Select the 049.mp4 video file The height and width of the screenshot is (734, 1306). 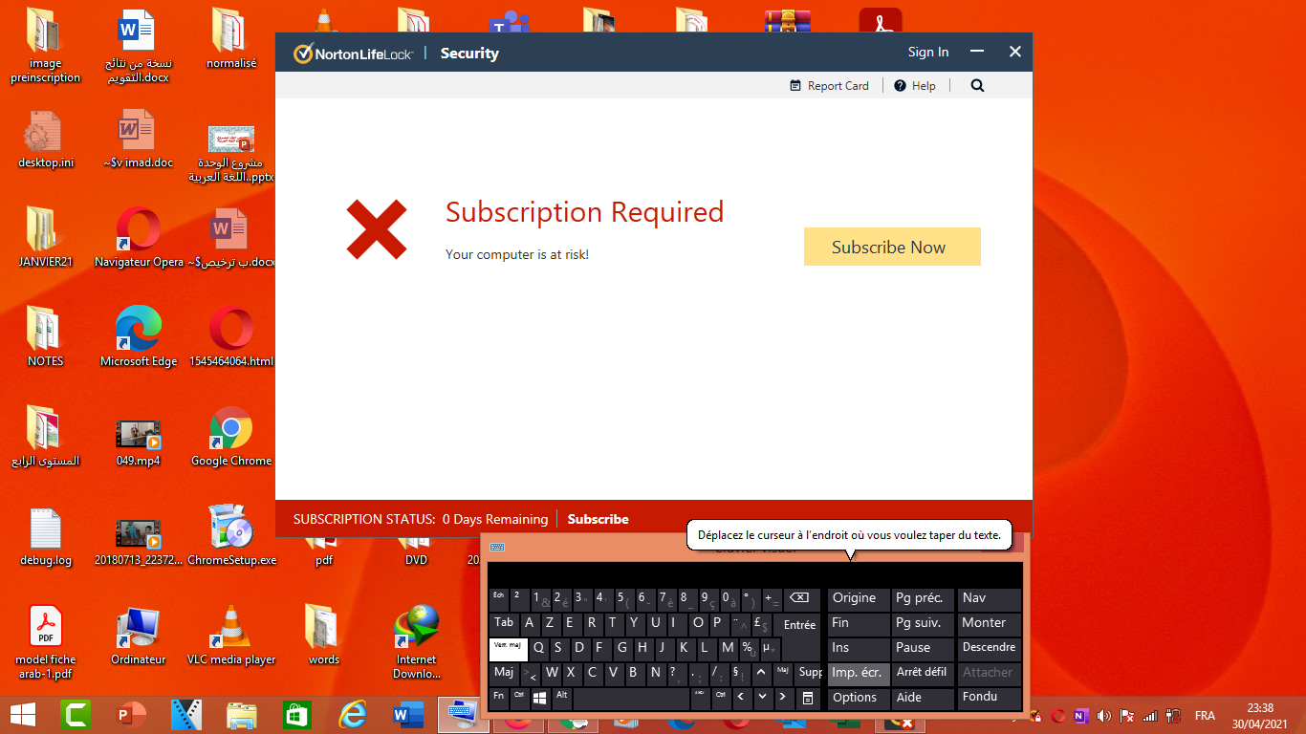[x=138, y=443]
